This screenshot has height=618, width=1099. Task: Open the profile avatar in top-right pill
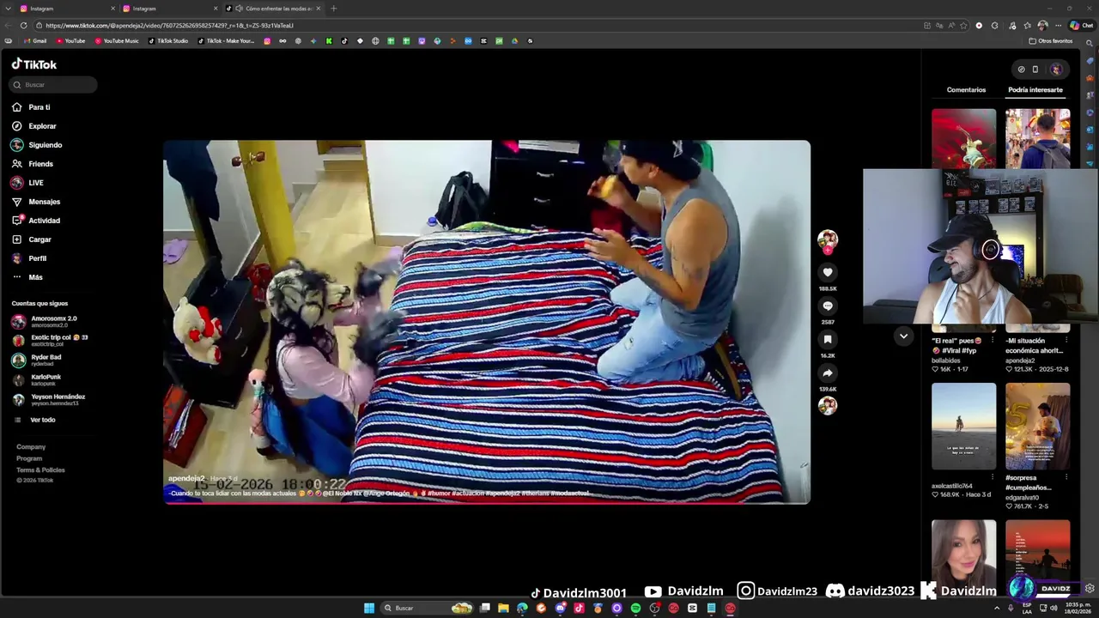pyautogui.click(x=1056, y=70)
